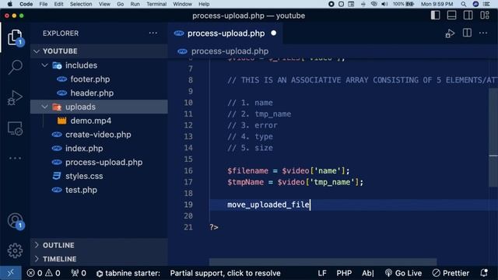Open notifications bell in status bar

click(x=484, y=273)
